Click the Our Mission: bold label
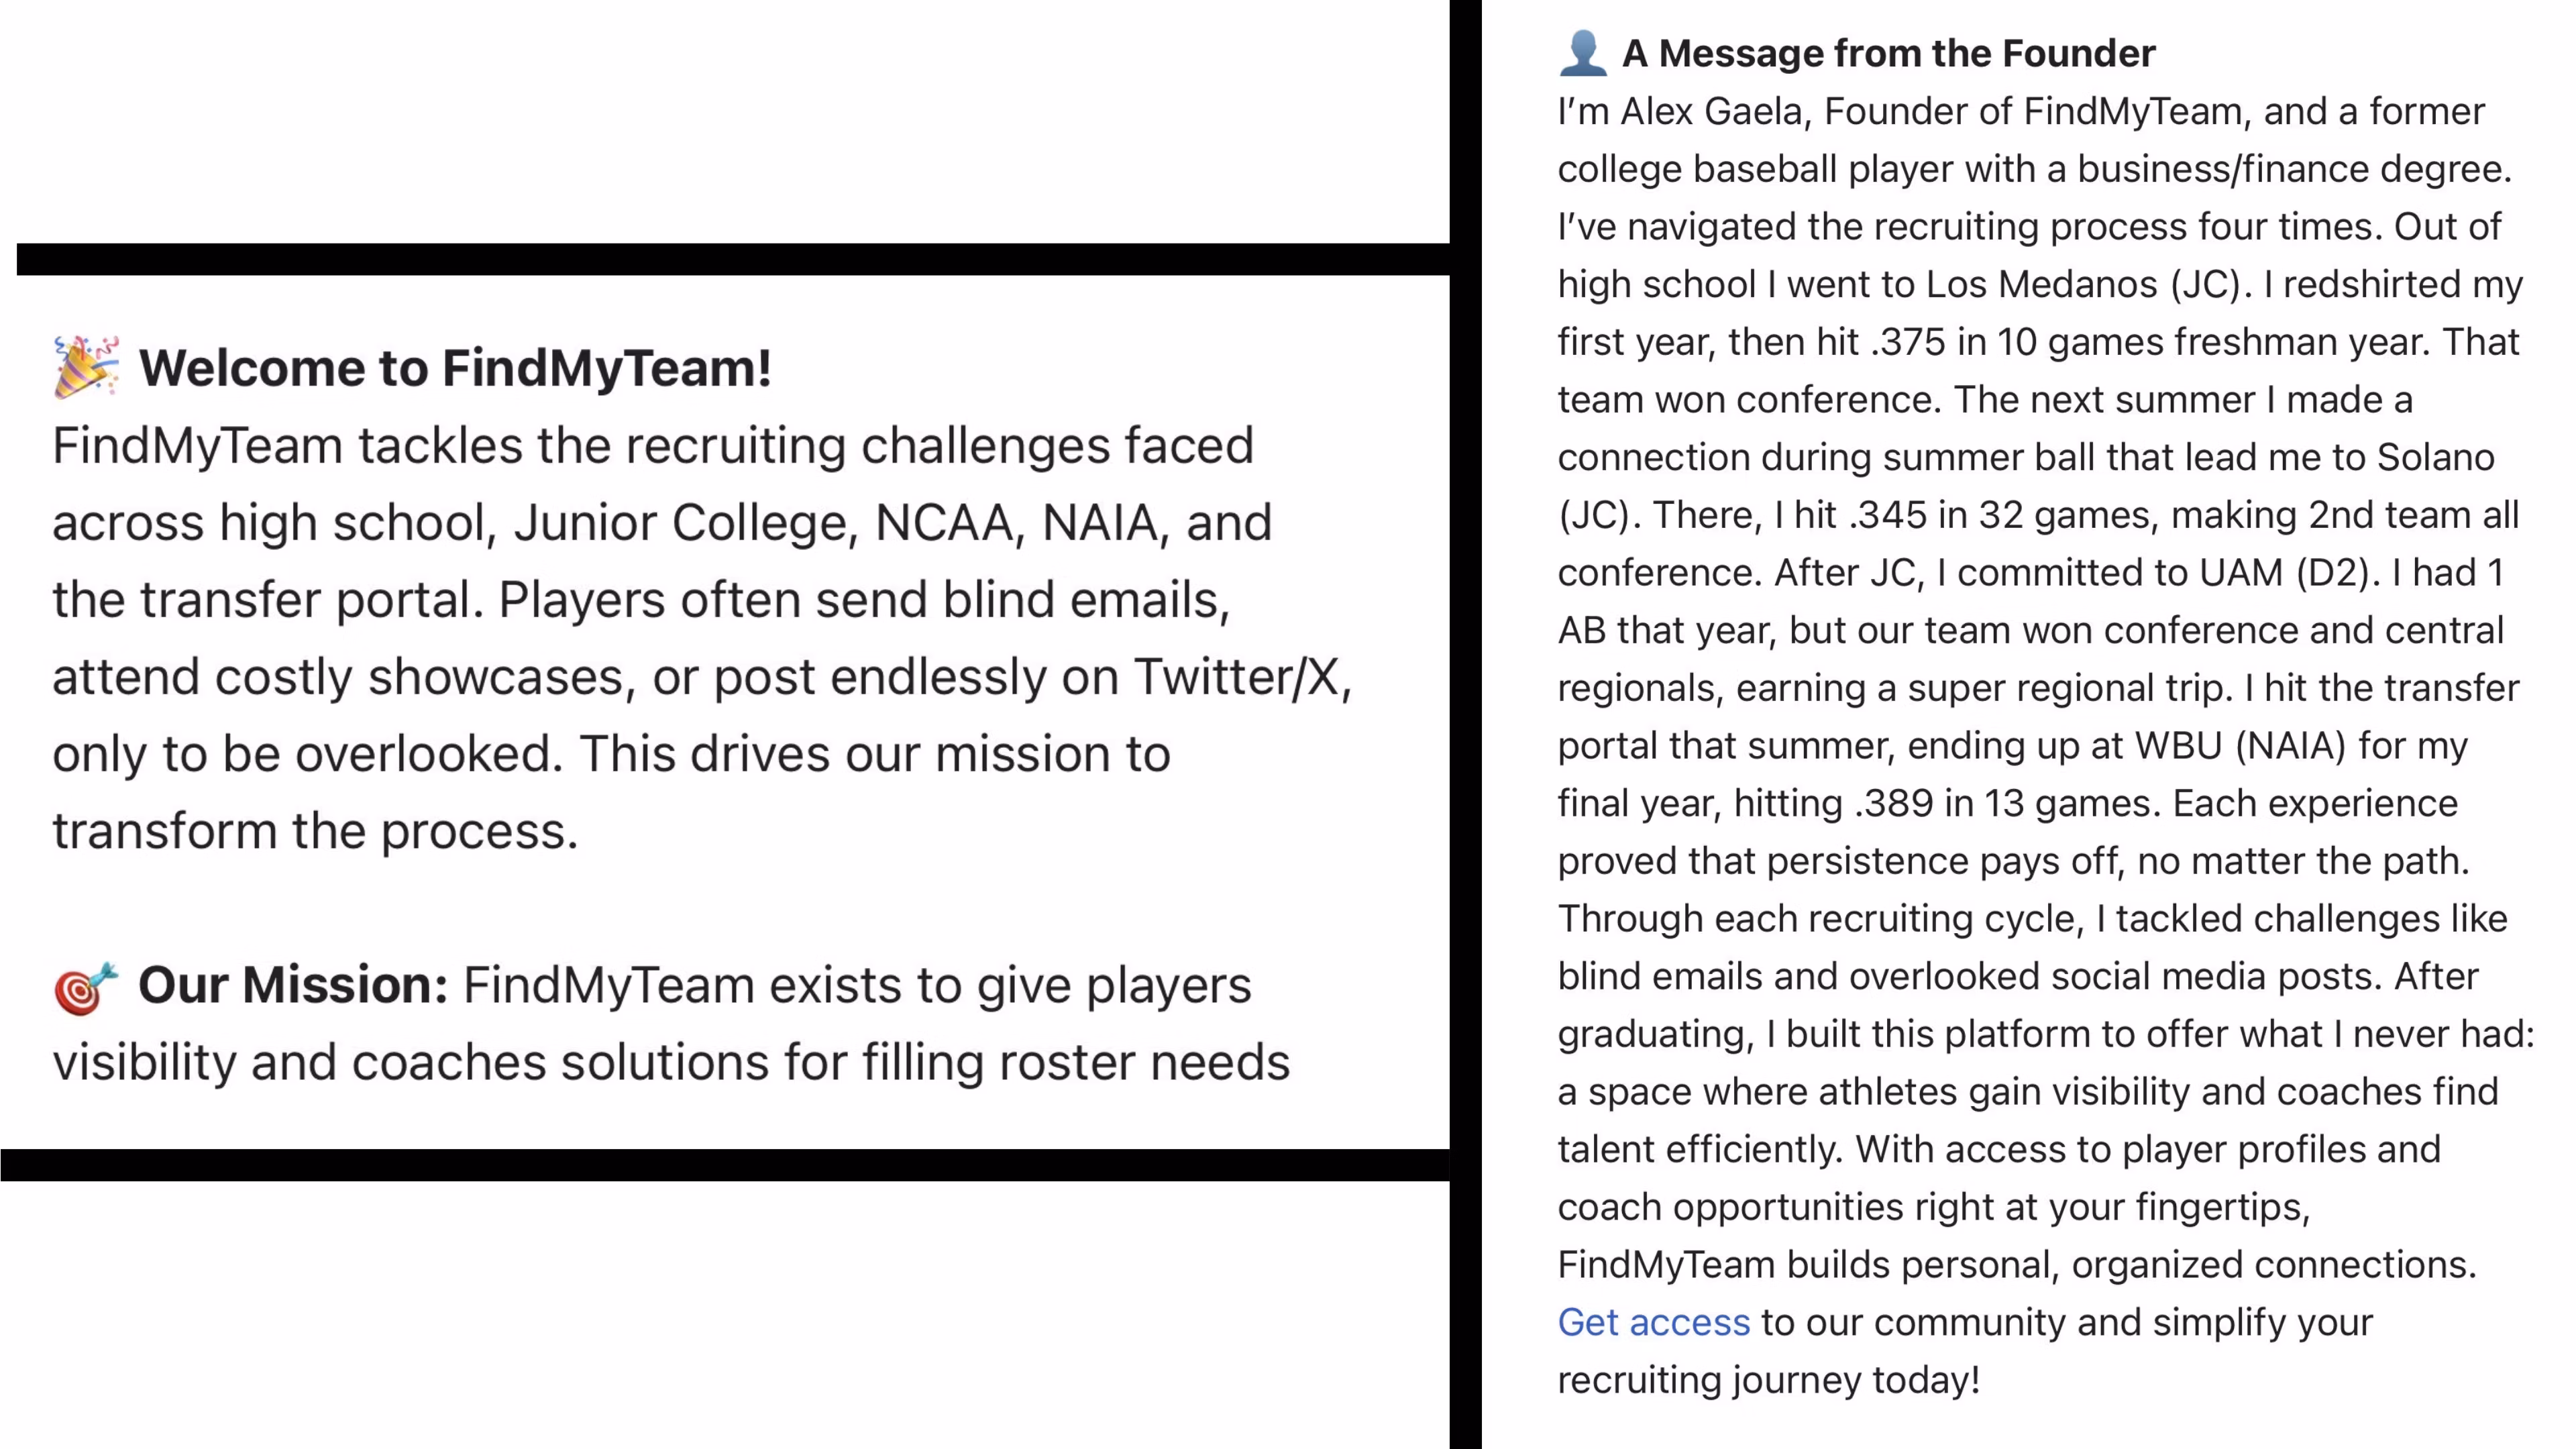 (x=293, y=985)
